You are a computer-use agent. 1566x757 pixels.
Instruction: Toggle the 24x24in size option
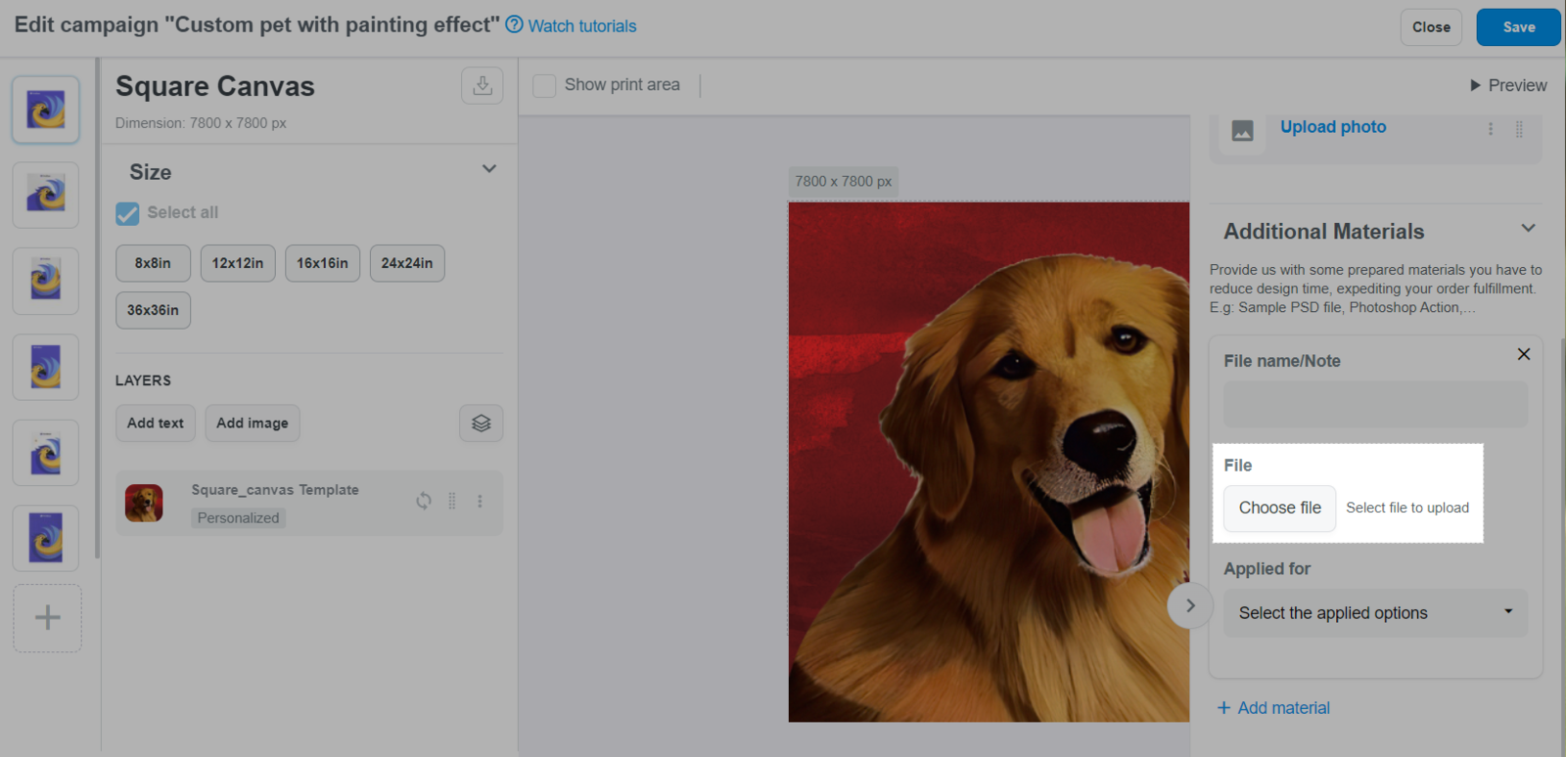tap(407, 263)
